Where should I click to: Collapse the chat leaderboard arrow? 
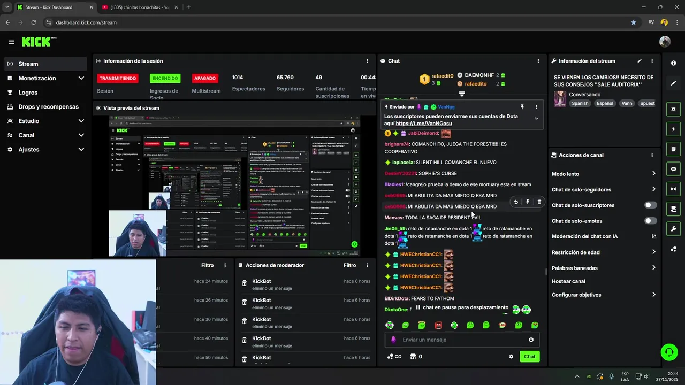point(462,94)
